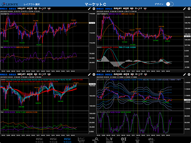Open the chart icon in bottom bar
The height and width of the screenshot is (143, 191).
82,139
